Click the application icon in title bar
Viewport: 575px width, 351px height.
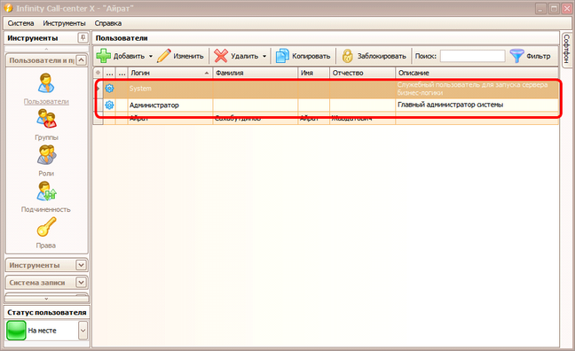8,8
